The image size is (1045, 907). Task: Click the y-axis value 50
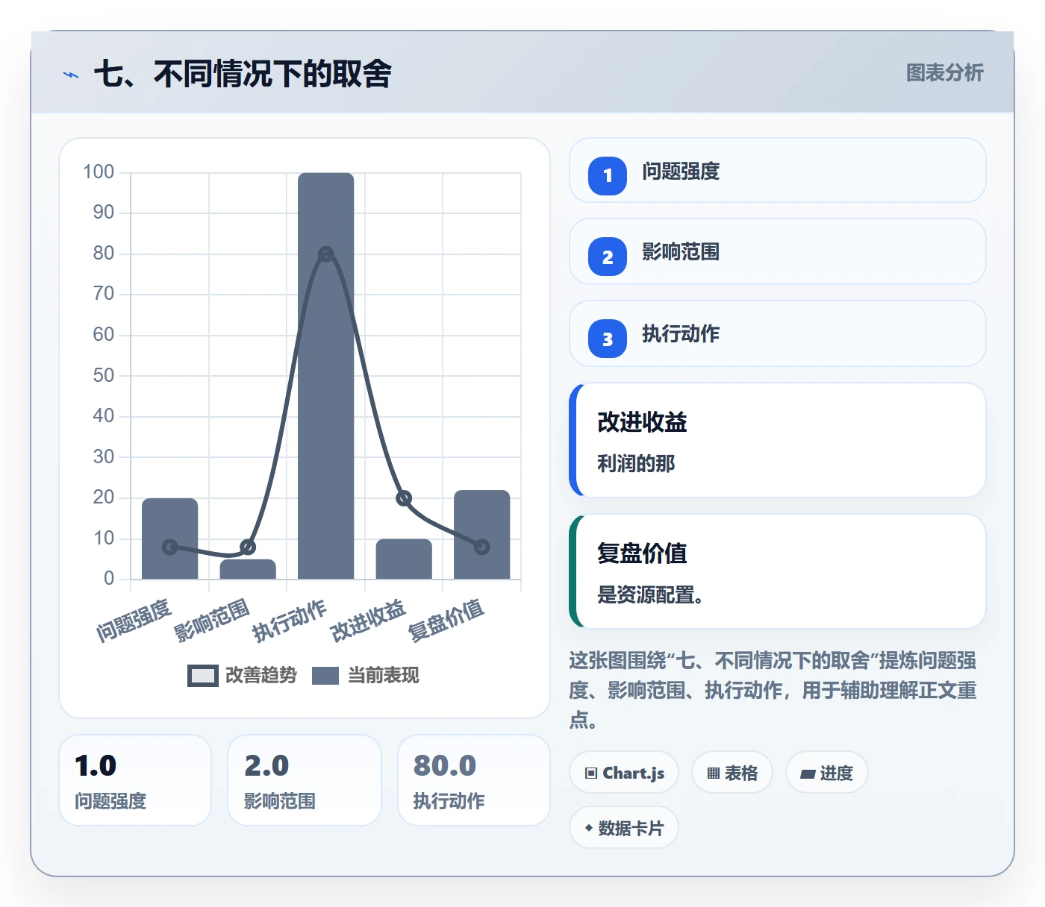(104, 375)
